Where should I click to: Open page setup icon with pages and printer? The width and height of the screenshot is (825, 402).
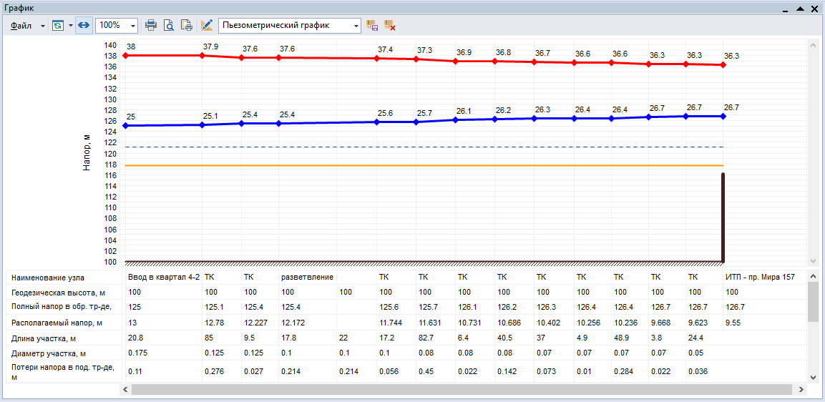tap(186, 25)
